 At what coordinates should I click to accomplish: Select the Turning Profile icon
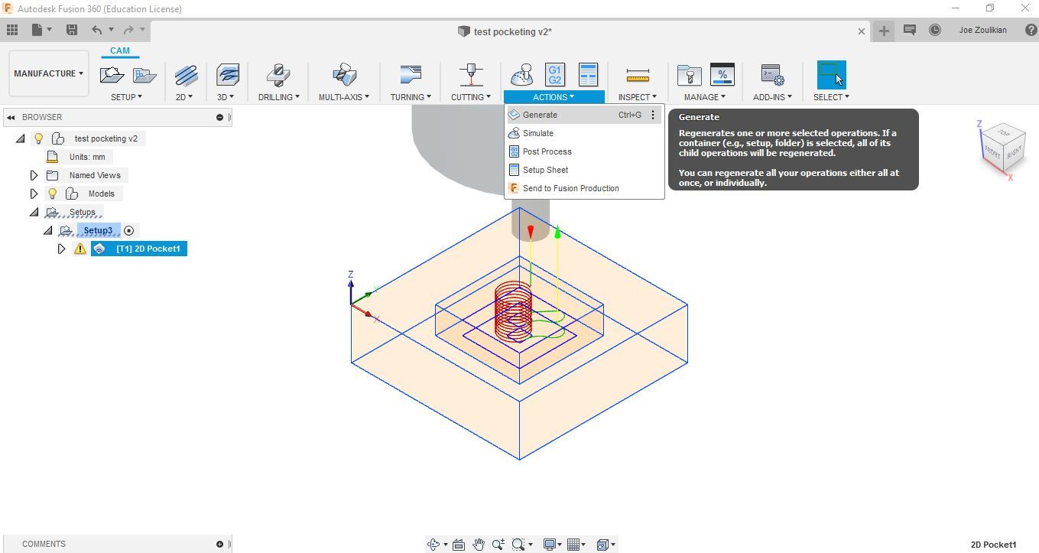click(411, 75)
